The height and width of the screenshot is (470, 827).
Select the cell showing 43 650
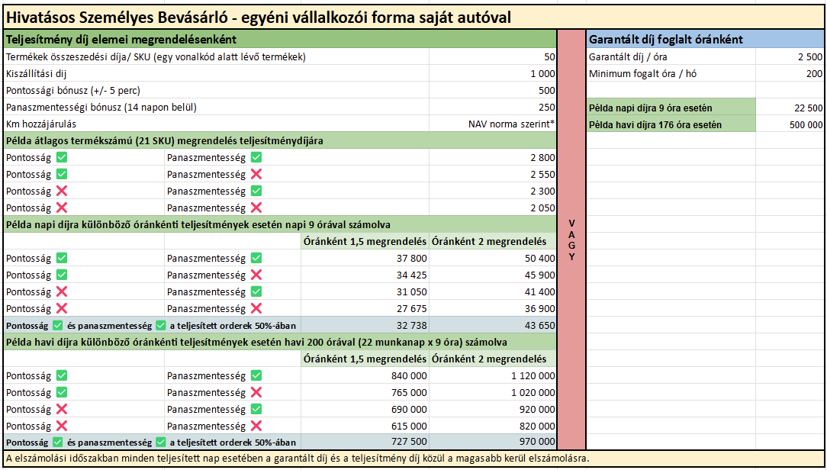493,325
